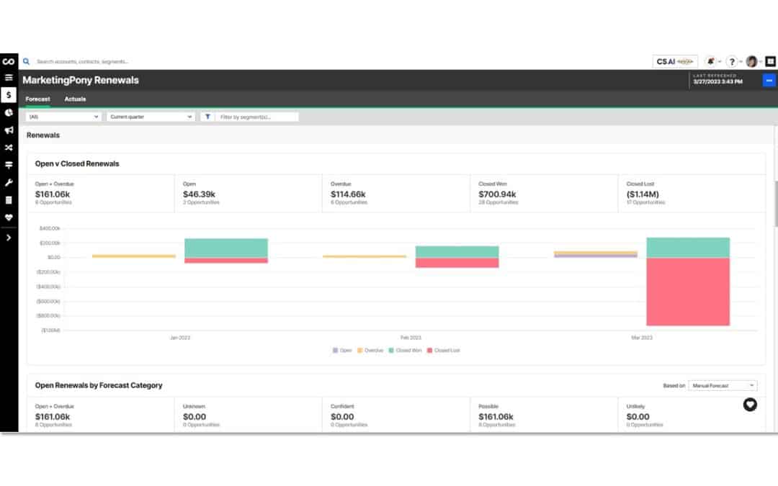Toggle the Closed Lost legend series
Viewport: 778px width, 486px height.
point(443,351)
